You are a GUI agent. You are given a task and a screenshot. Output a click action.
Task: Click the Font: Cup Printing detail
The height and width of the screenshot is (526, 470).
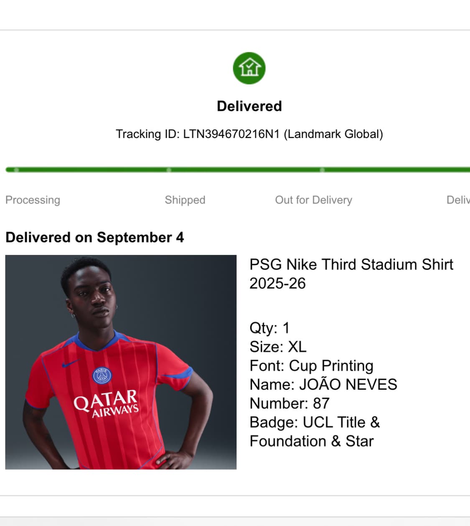(x=311, y=366)
